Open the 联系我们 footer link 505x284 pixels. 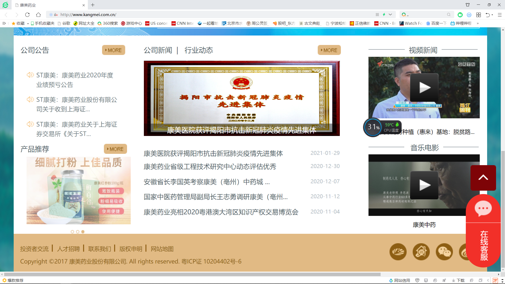click(99, 249)
